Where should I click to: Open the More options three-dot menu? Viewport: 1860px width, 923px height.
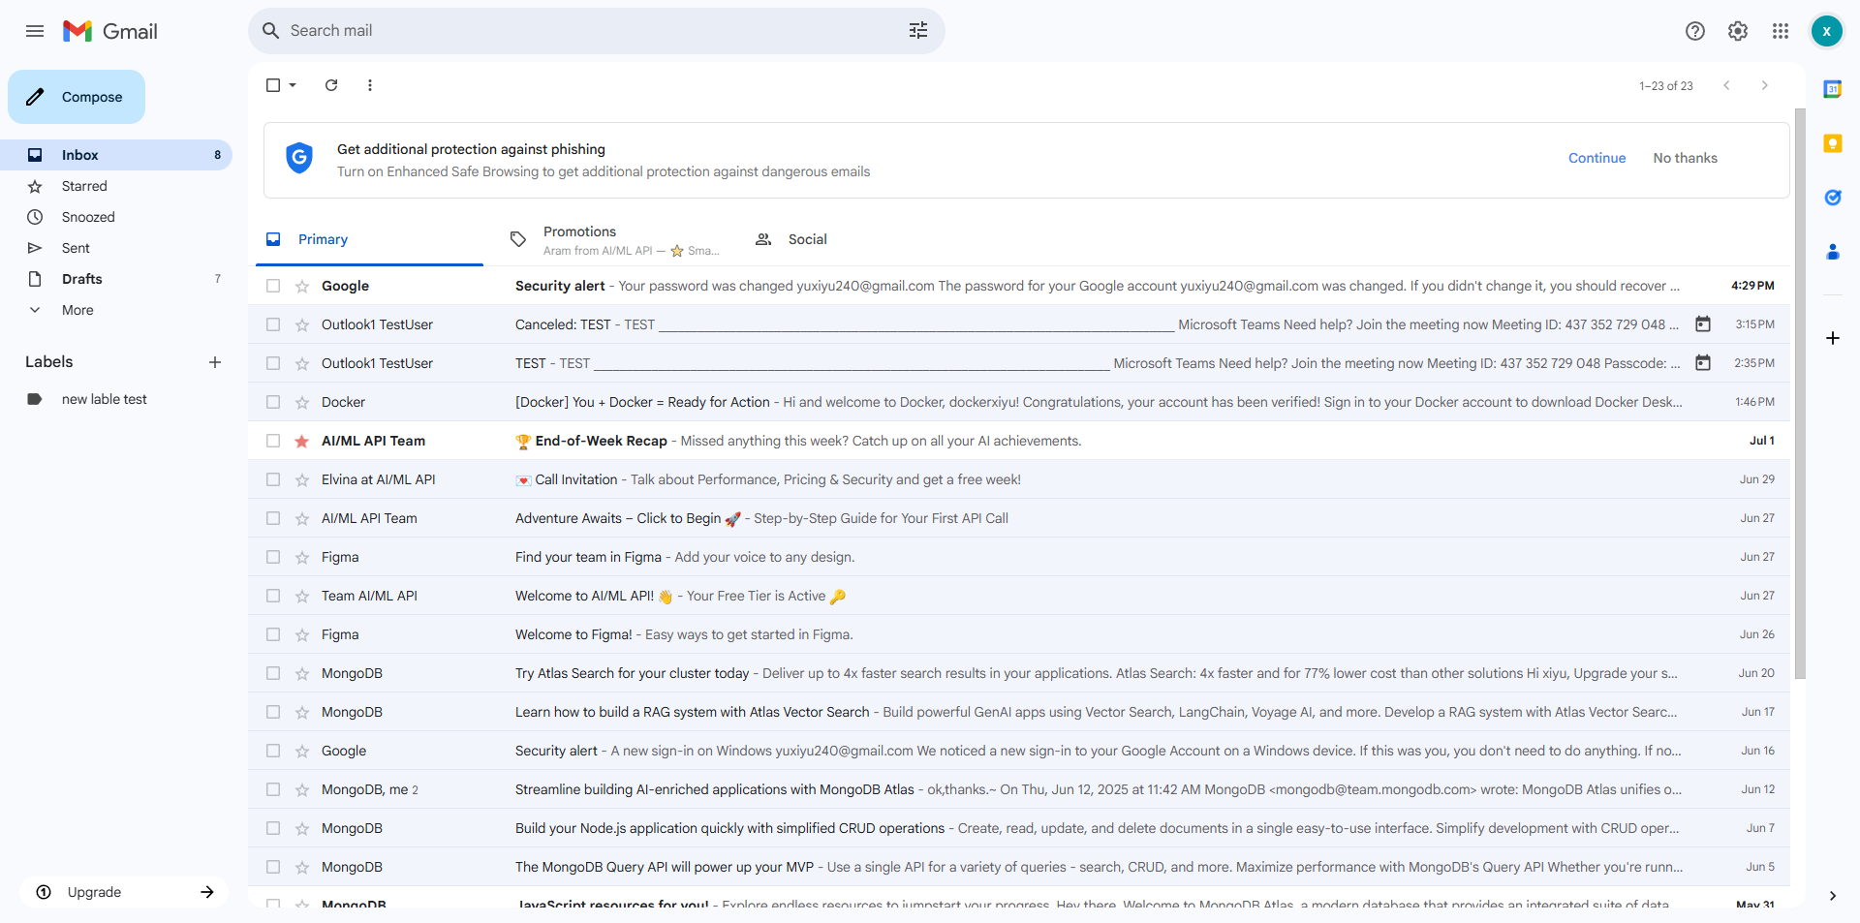click(370, 85)
